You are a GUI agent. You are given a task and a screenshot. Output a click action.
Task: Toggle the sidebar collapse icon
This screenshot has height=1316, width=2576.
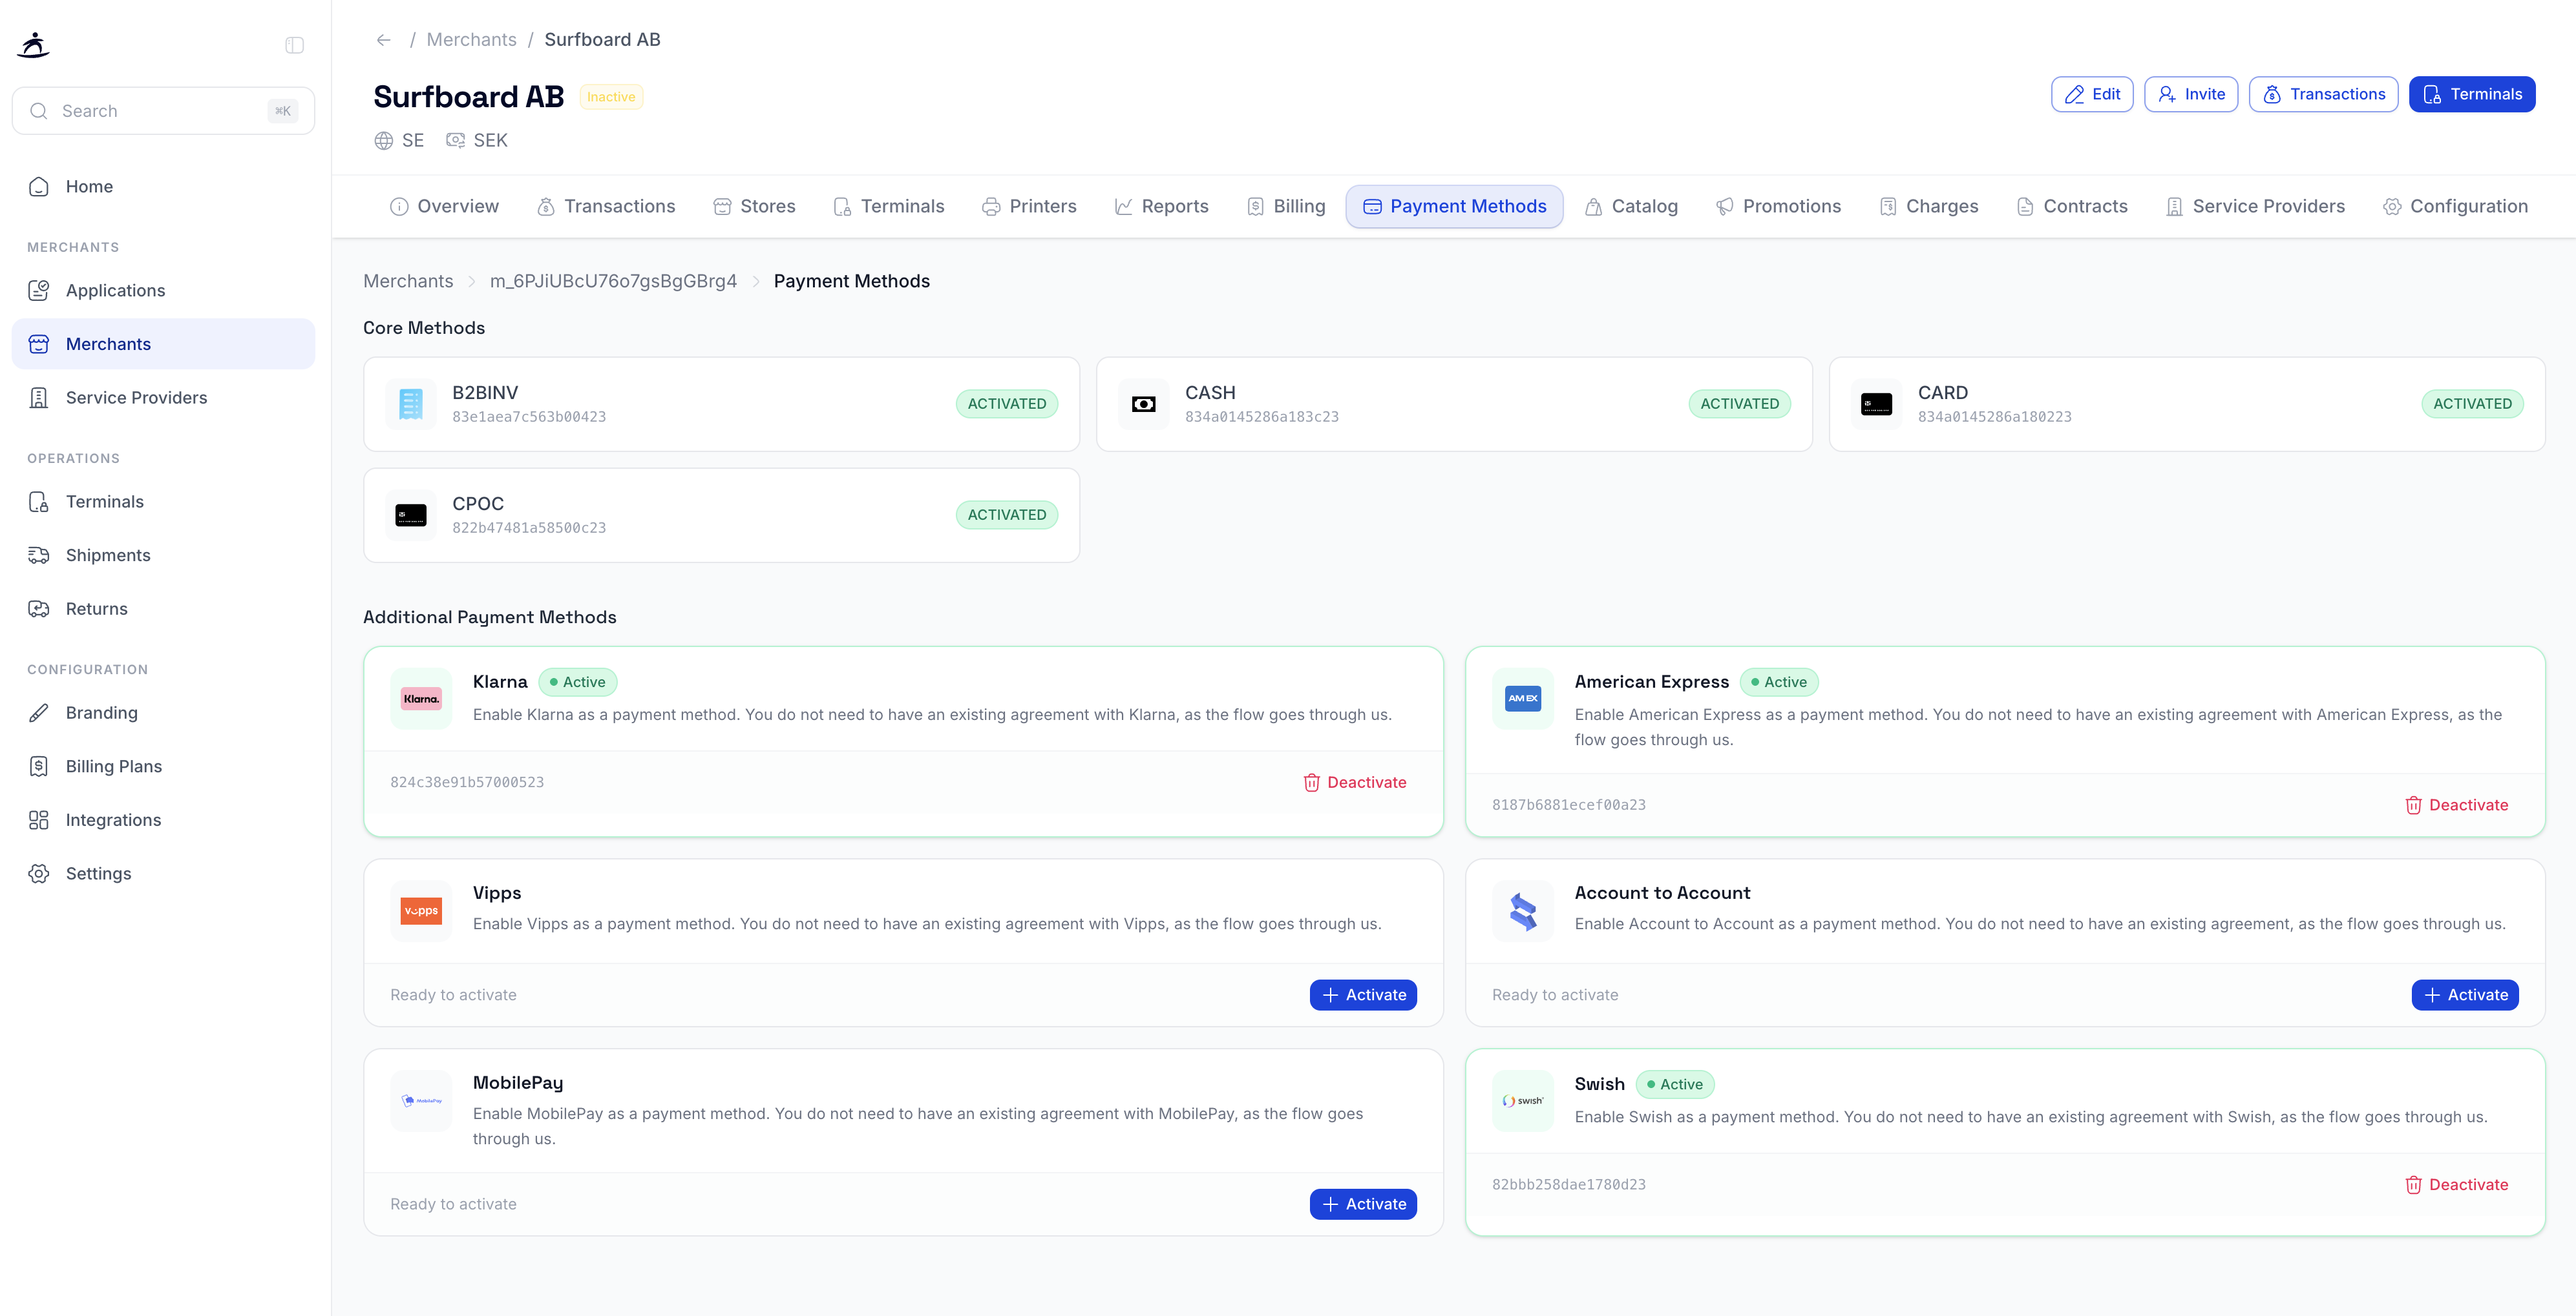(x=293, y=44)
